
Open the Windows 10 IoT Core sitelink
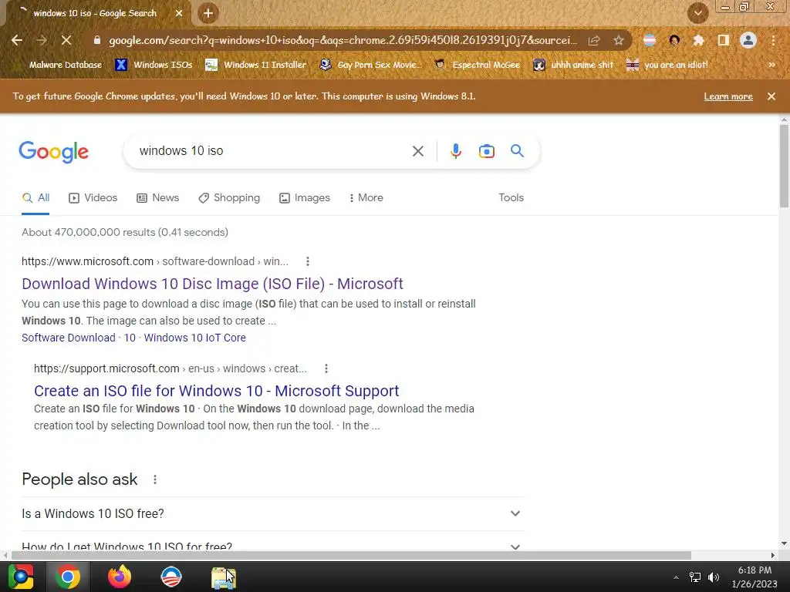click(x=195, y=338)
